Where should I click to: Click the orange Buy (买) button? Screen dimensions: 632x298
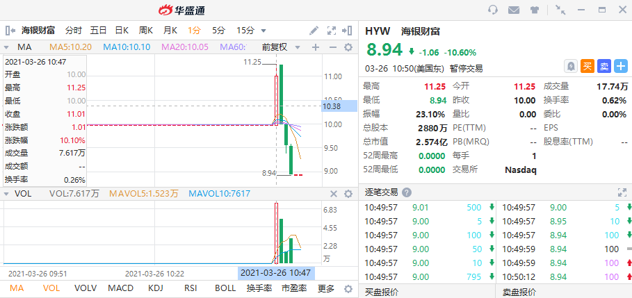pyautogui.click(x=588, y=66)
